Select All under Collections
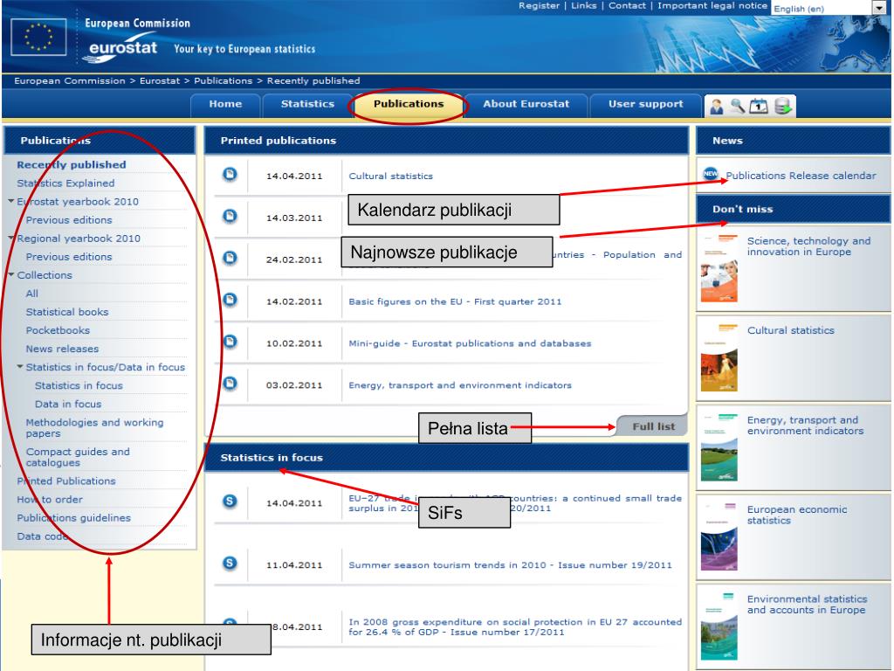 pyautogui.click(x=32, y=294)
